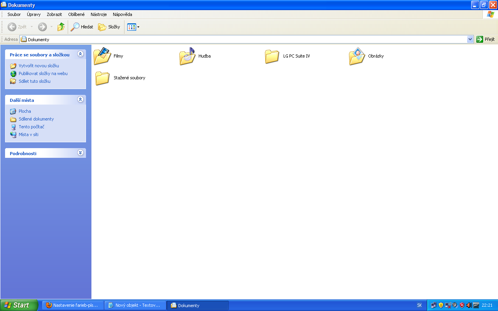Click the Hledat search toolbar button
498x311 pixels.
(x=82, y=27)
